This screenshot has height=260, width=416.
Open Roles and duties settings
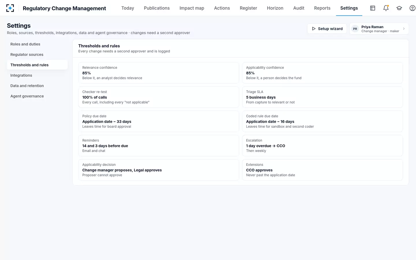(x=37, y=44)
